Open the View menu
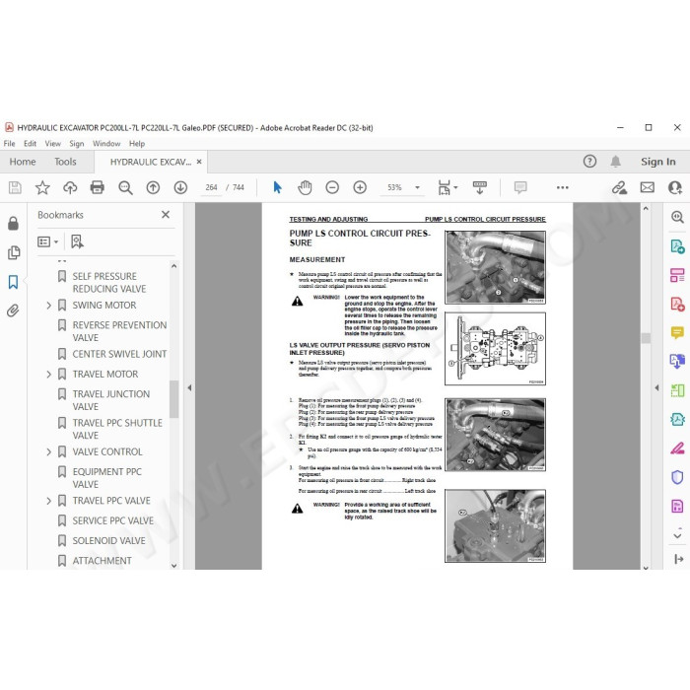690x690 pixels. point(53,144)
